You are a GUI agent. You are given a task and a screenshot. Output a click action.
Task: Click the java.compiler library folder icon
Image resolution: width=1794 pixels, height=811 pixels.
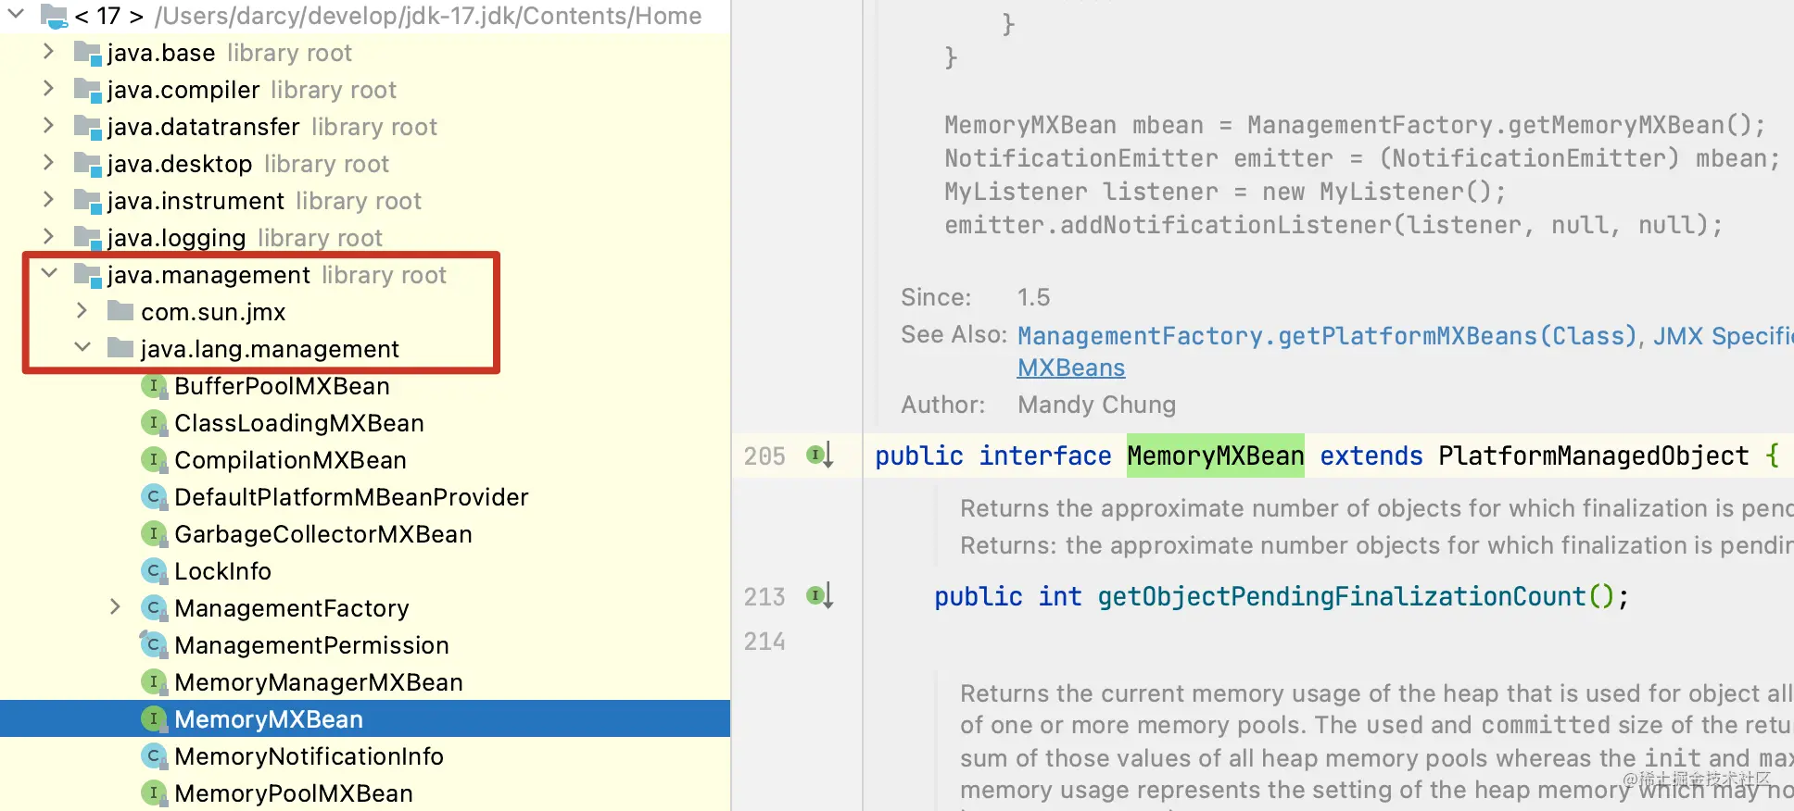[x=87, y=90]
